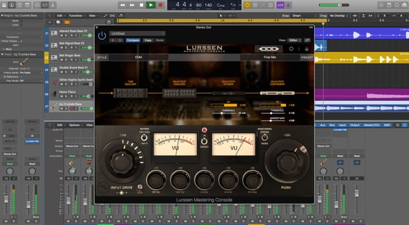Screen dimensions: 409x225
Task: Record-enable the Icy Crystals Bass track
Action: tap(72, 109)
